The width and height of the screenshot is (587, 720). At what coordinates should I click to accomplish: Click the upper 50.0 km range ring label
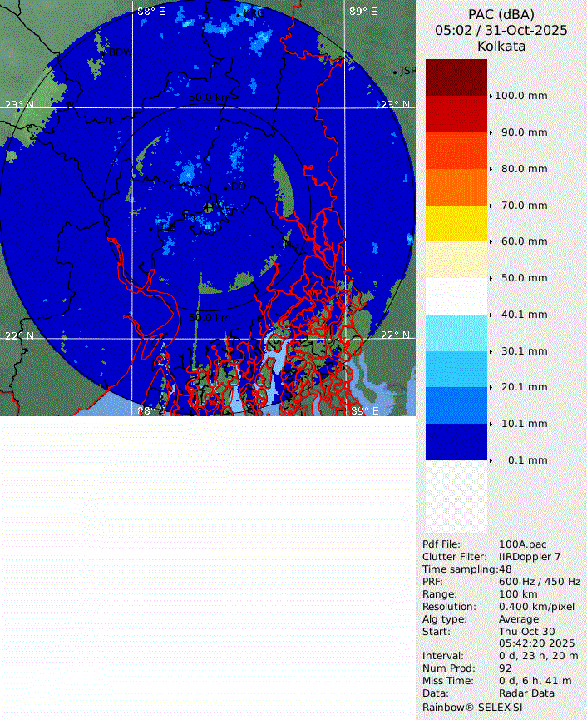pyautogui.click(x=210, y=97)
